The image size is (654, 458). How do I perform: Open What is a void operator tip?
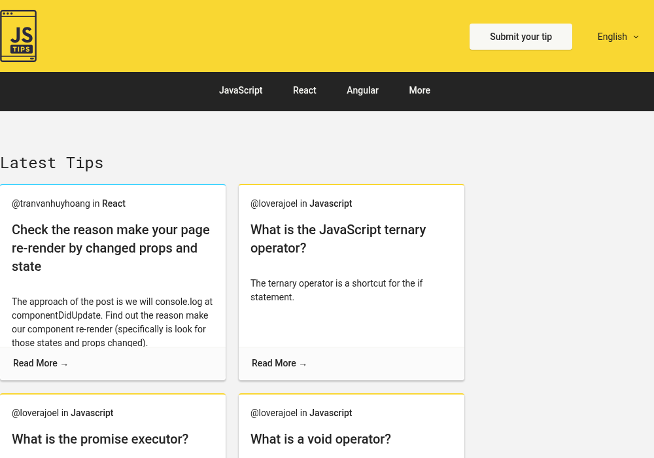(320, 439)
